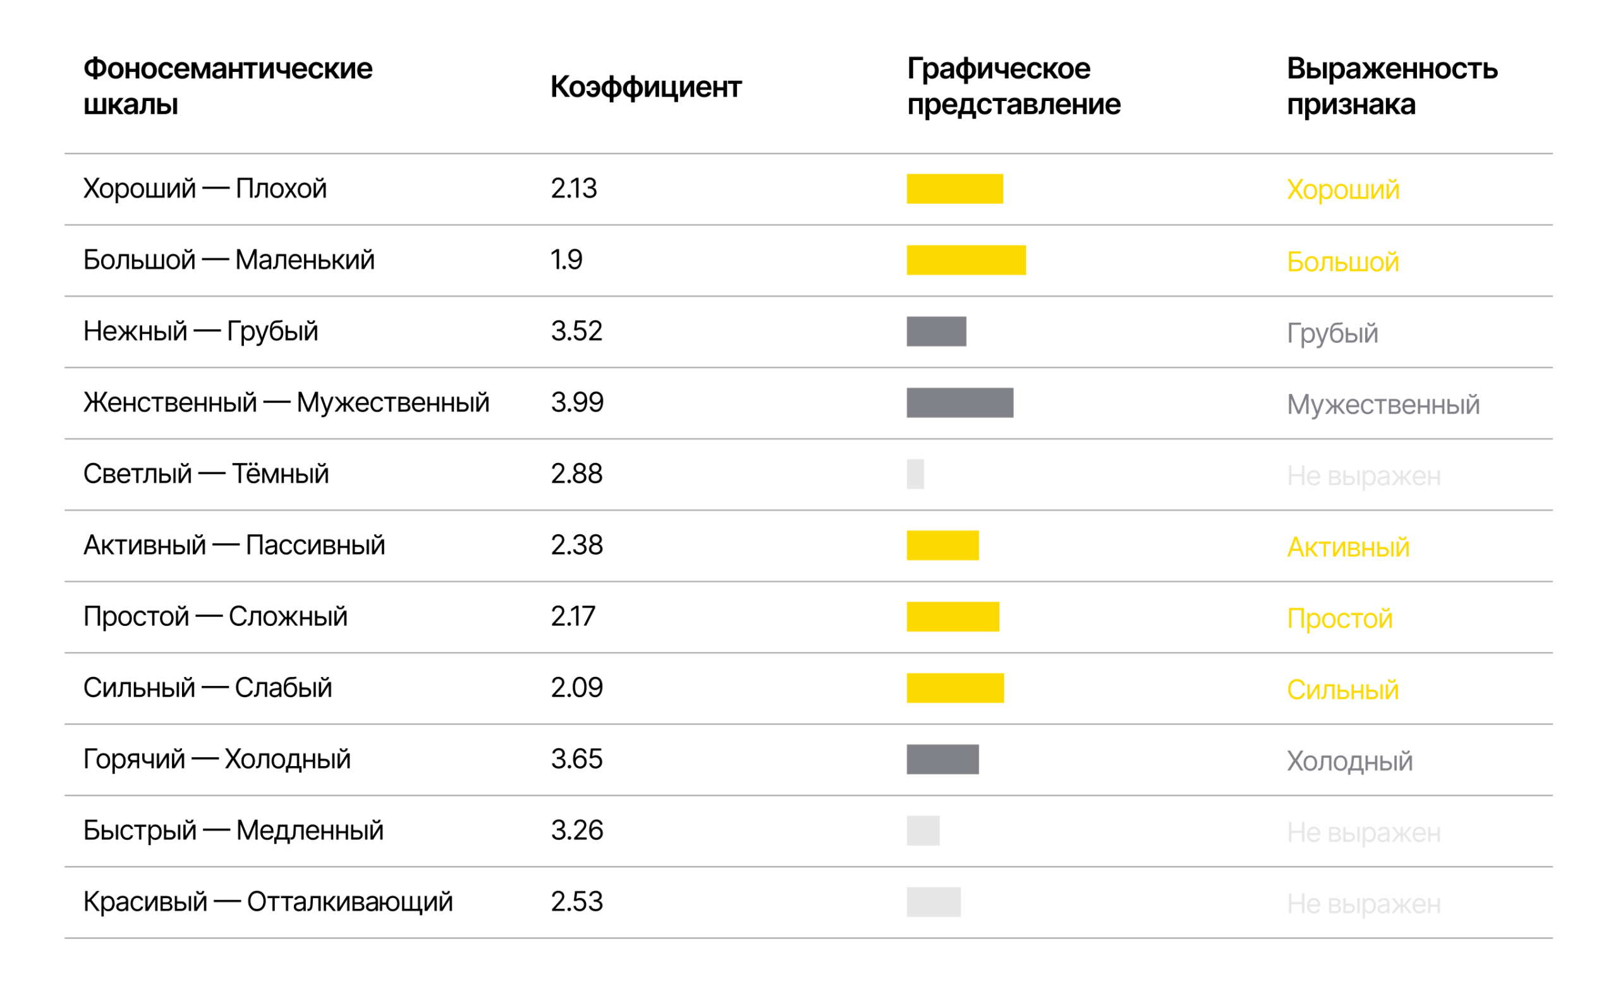Select the Быстрый — Медленный scale label

click(233, 831)
